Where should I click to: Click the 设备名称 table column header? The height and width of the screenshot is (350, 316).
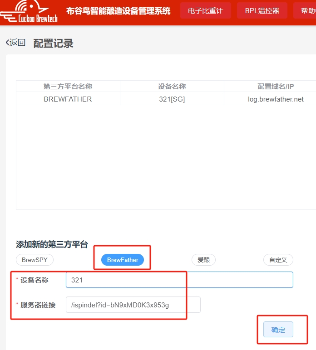coord(172,87)
